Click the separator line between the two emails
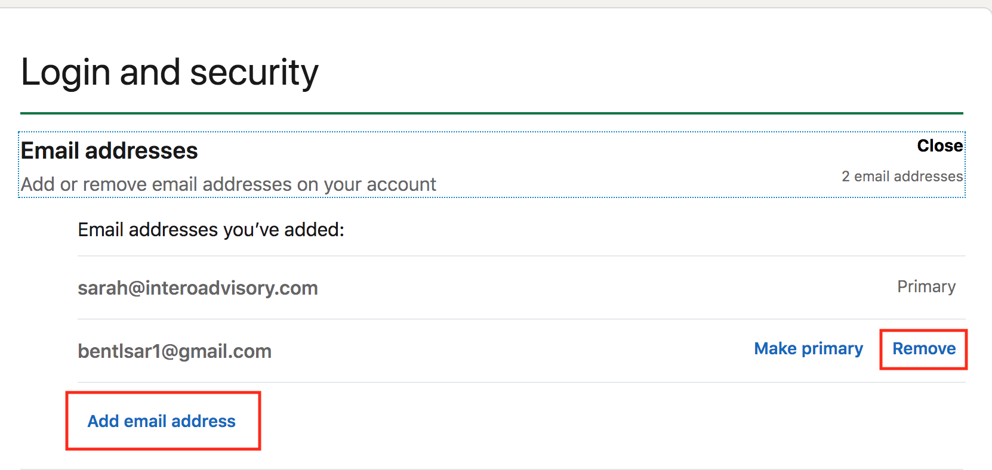Image resolution: width=992 pixels, height=470 pixels. point(521,319)
